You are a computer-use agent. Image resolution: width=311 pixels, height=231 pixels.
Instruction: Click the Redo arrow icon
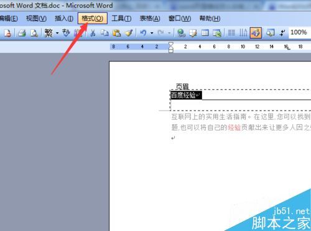tap(160, 33)
